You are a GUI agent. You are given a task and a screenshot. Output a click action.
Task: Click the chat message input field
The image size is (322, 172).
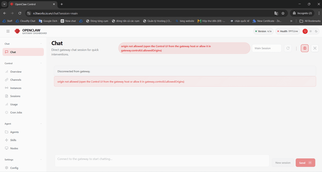click(x=162, y=160)
